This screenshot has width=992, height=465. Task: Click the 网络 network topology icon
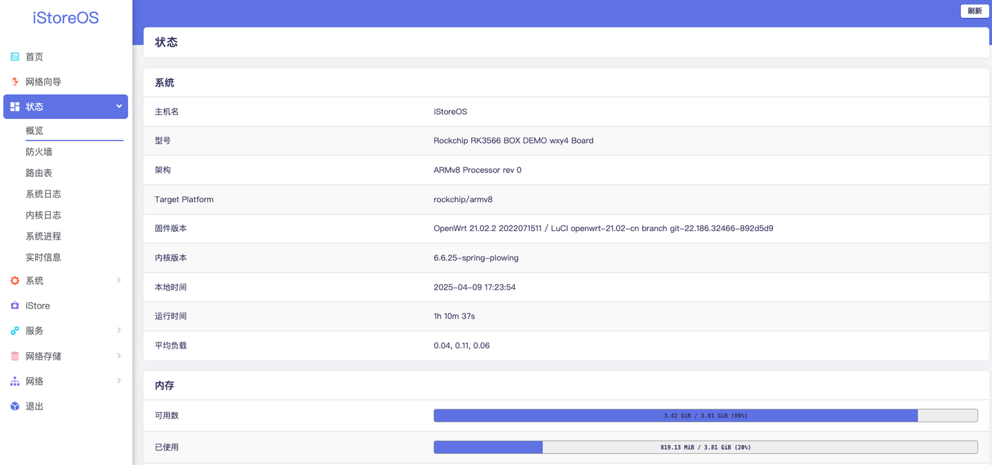coord(14,380)
